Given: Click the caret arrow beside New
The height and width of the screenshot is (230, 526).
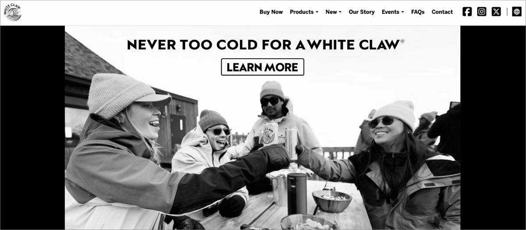Looking at the screenshot, I should tap(340, 12).
